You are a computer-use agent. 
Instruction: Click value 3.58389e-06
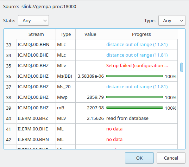point(90,76)
